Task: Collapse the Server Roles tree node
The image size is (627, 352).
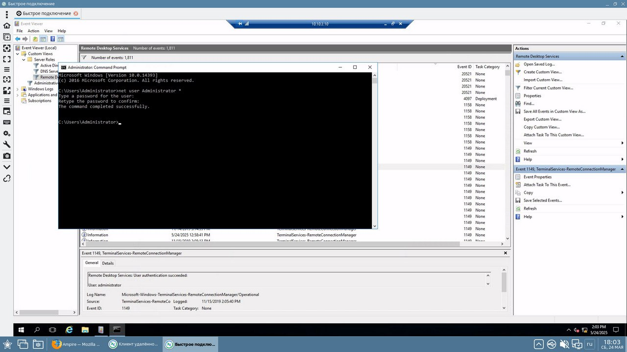Action: pyautogui.click(x=24, y=60)
